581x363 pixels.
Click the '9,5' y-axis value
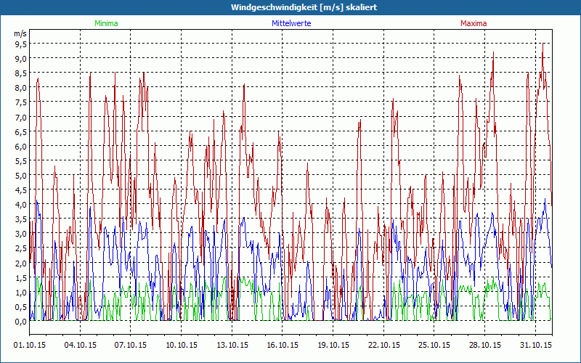[21, 44]
